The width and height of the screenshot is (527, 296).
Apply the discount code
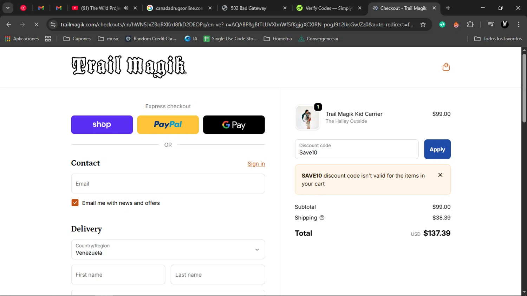(x=437, y=149)
